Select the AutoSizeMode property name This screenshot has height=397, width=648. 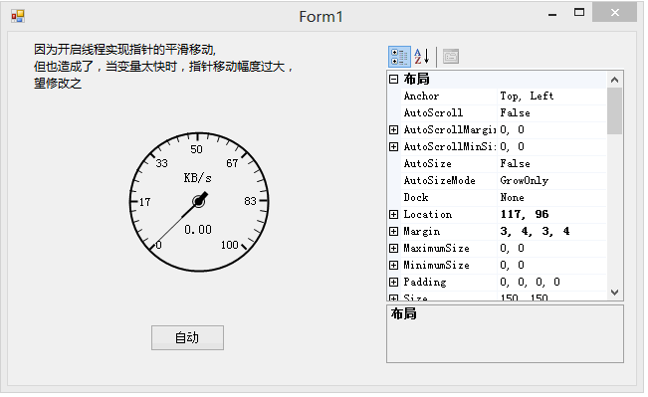click(x=439, y=181)
